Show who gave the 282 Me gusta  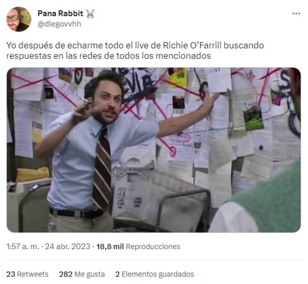click(x=82, y=274)
